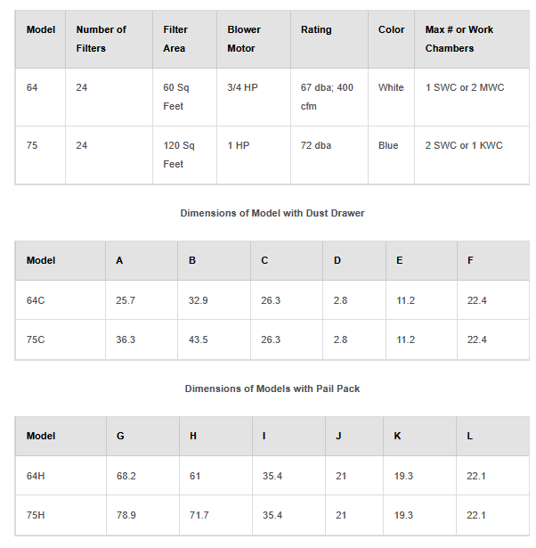Click the "Filter Area" column header
This screenshot has height=548, width=536.
pyautogui.click(x=175, y=38)
